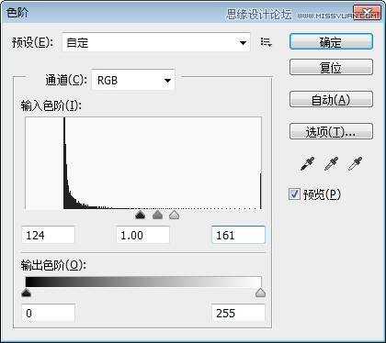The height and width of the screenshot is (343, 386).
Task: Select the gray point eyedropper
Action: pyautogui.click(x=331, y=163)
